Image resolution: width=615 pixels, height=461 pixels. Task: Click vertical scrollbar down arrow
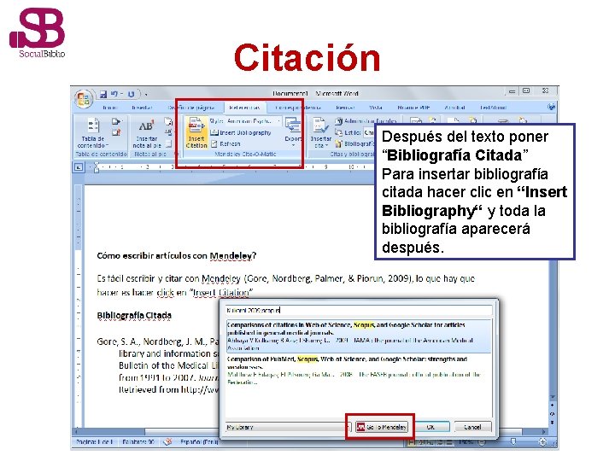553,397
